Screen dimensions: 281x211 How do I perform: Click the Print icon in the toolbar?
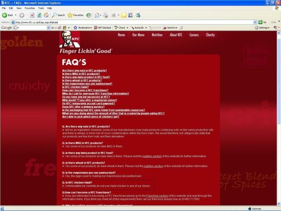105,15
